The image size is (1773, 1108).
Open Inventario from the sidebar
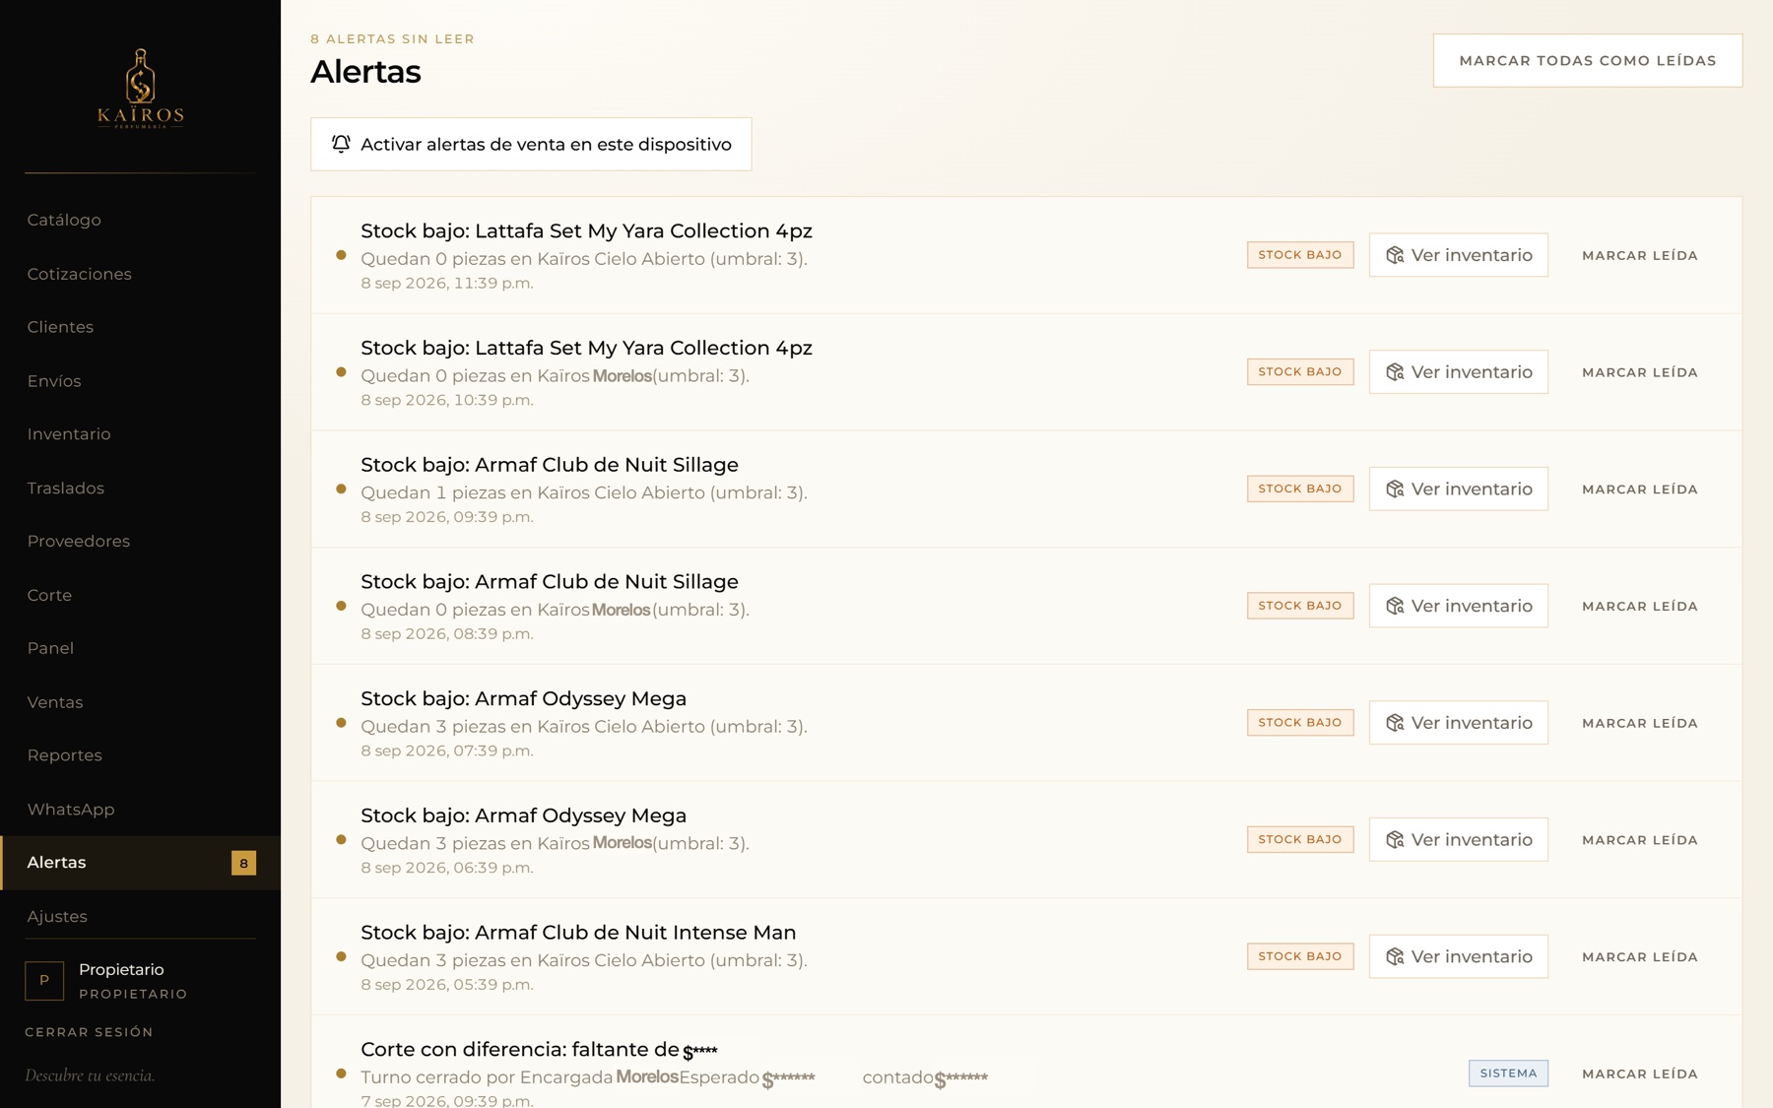tap(69, 434)
